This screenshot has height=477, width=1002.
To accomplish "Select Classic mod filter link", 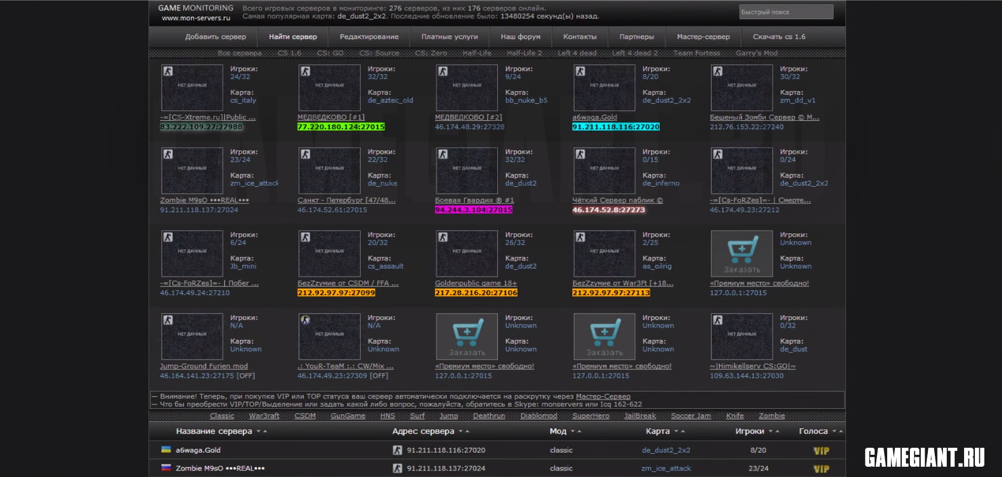I will coord(222,416).
